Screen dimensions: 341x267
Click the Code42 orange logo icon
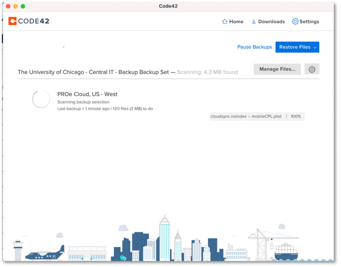12,21
